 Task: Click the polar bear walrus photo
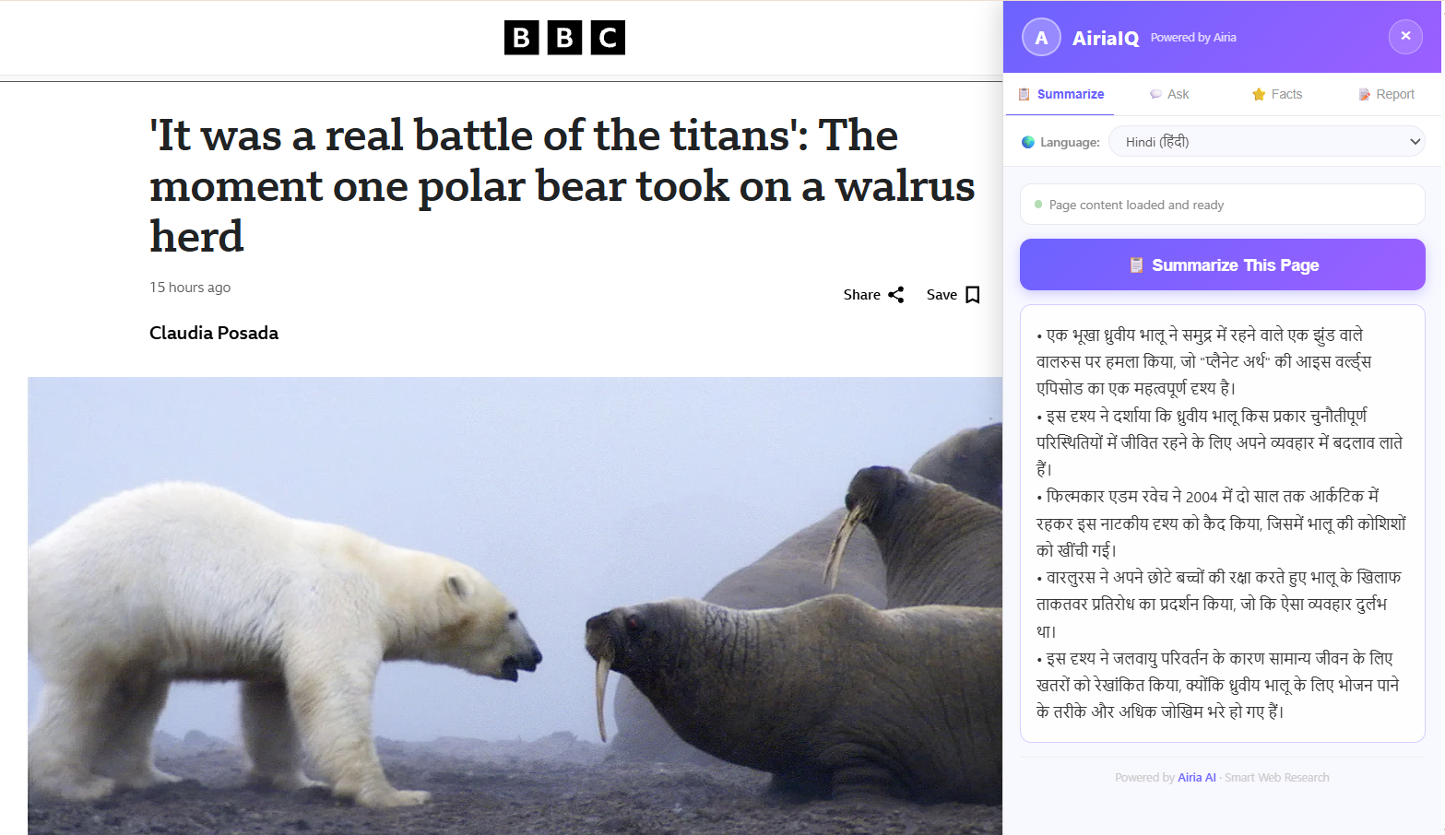(x=515, y=606)
